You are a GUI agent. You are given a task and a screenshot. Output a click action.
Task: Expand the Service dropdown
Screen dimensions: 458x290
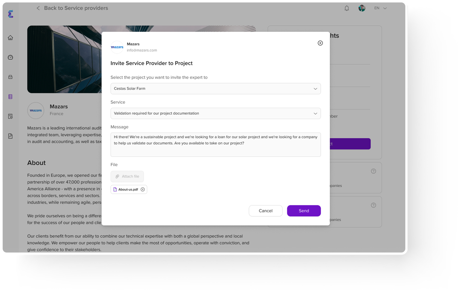pyautogui.click(x=215, y=113)
